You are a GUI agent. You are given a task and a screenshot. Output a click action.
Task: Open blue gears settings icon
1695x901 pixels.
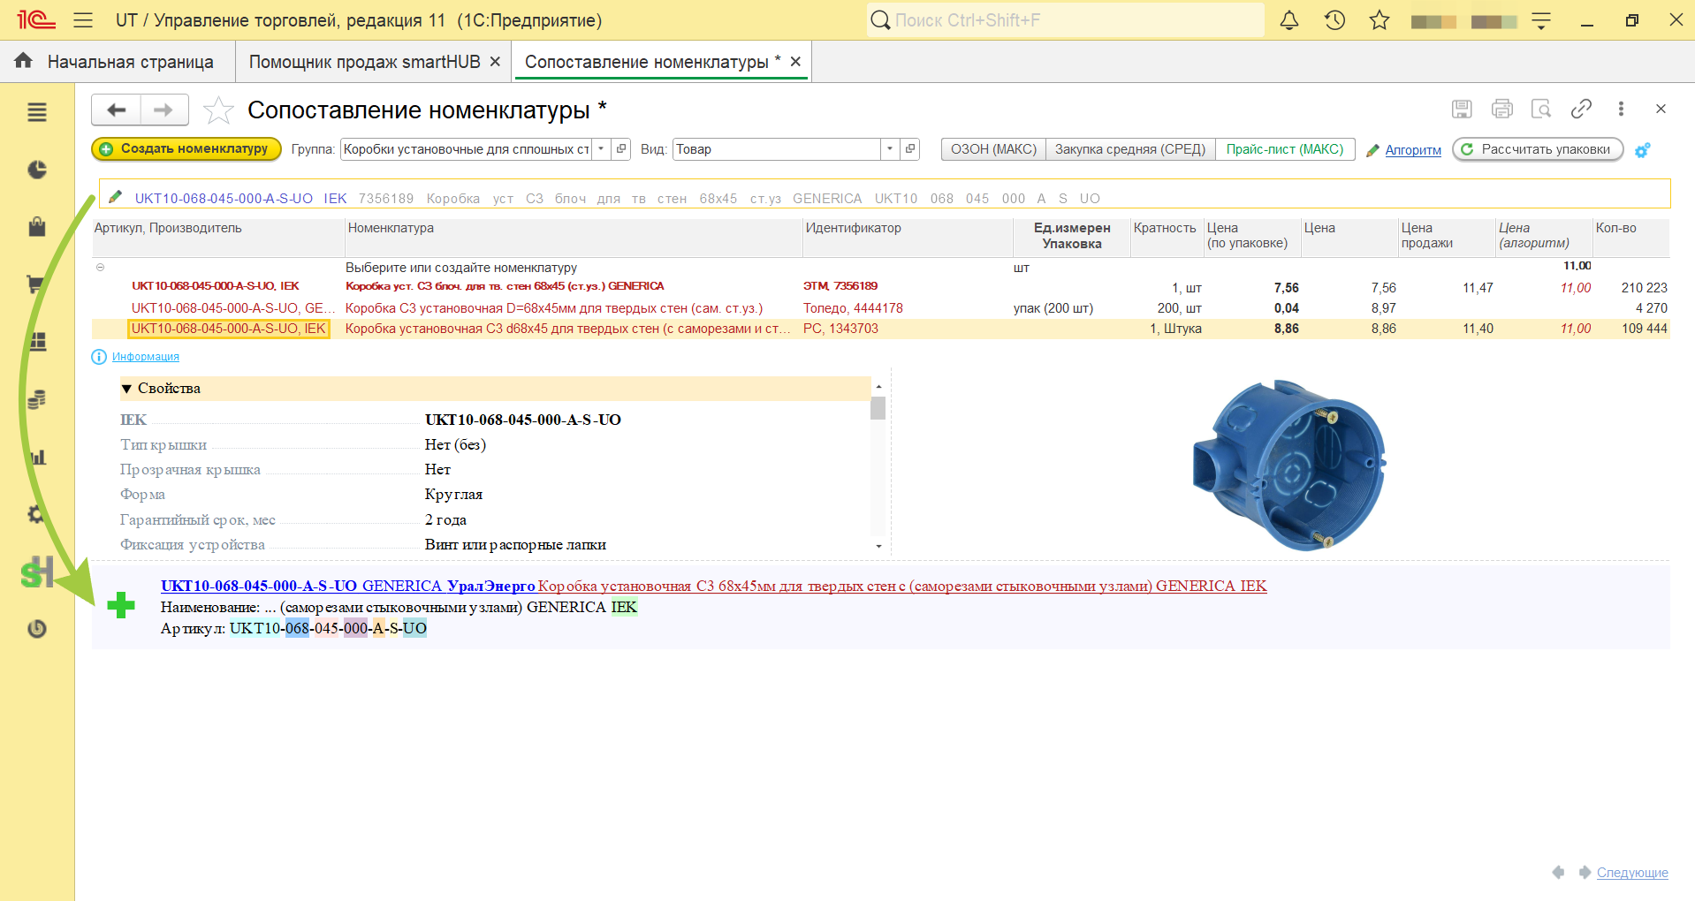1643,150
